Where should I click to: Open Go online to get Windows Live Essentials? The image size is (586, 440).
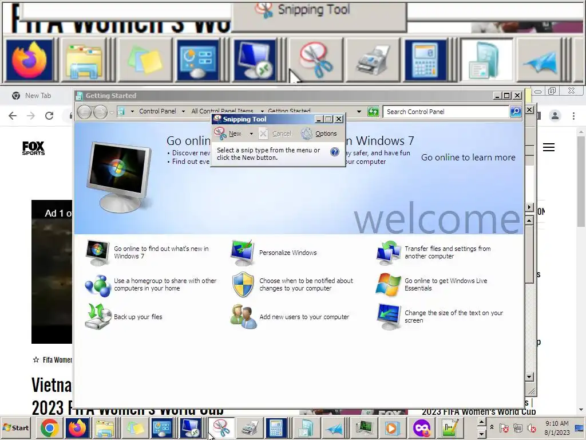(x=432, y=285)
